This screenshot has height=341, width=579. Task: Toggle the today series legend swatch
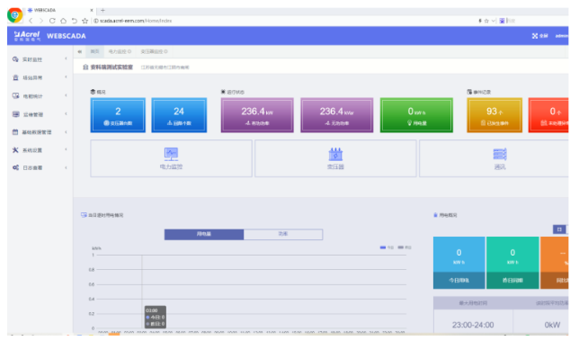coord(383,247)
